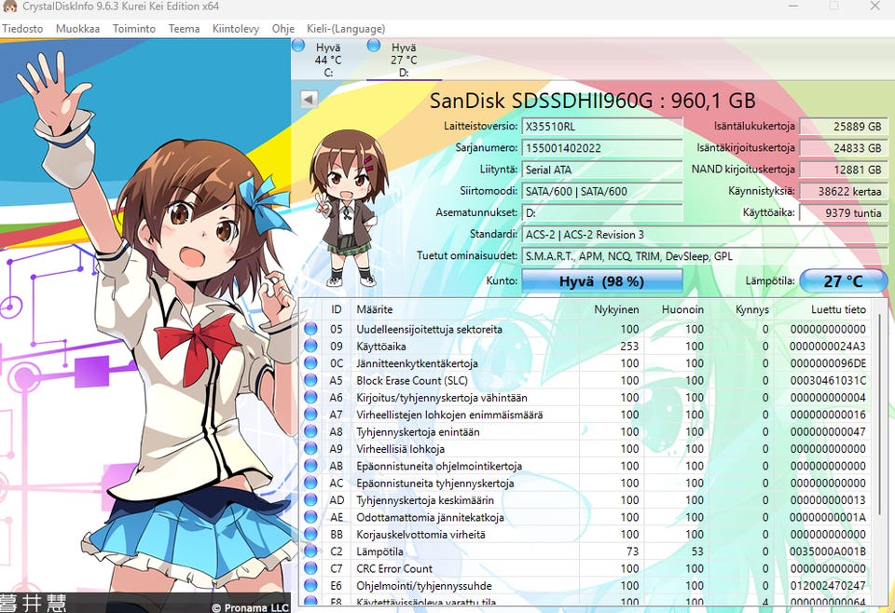Click the Siirtomoodi field SATA/600

602,192
